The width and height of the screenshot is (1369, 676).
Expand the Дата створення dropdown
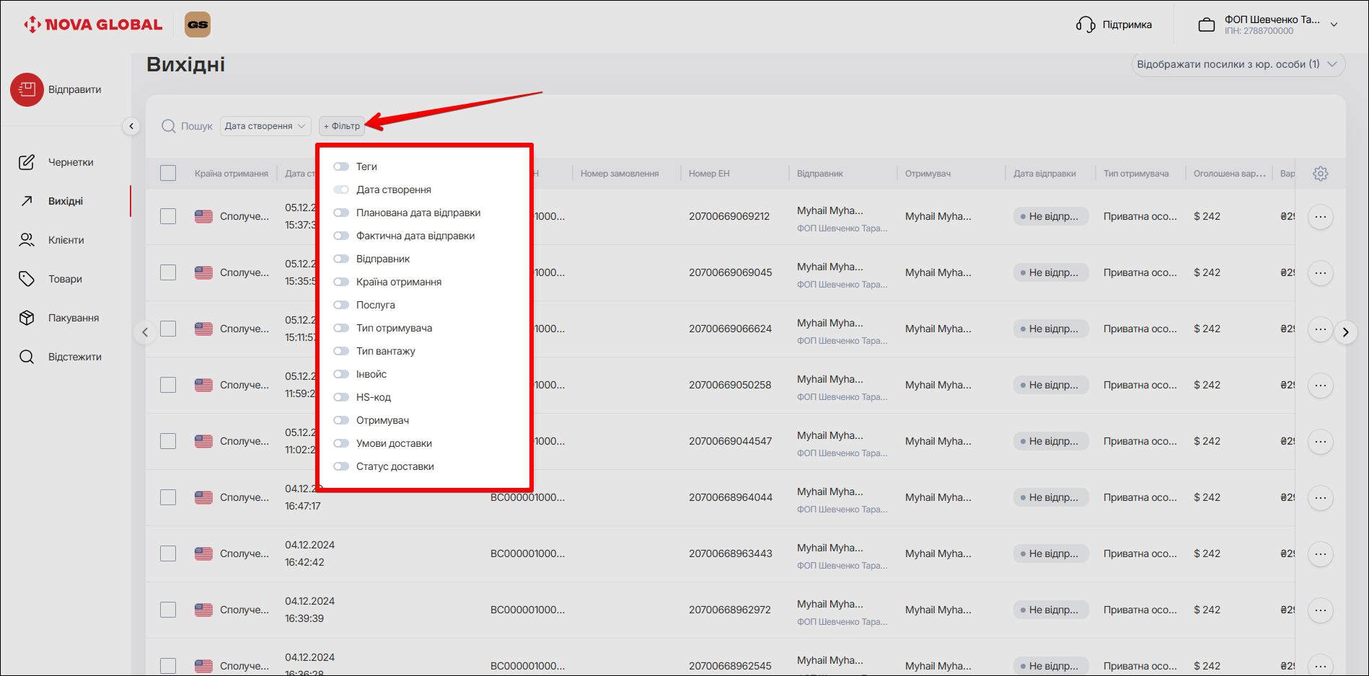[265, 126]
